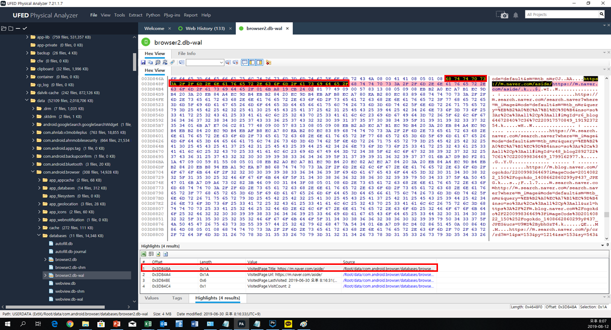Image resolution: width=611 pixels, height=330 pixels.
Task: Open the File menu
Action: coord(94,15)
